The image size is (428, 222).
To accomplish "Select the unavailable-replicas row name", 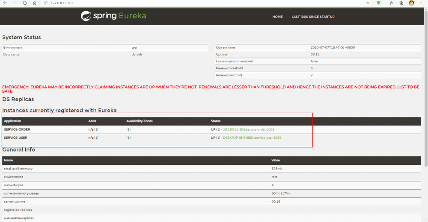I will click(19, 218).
